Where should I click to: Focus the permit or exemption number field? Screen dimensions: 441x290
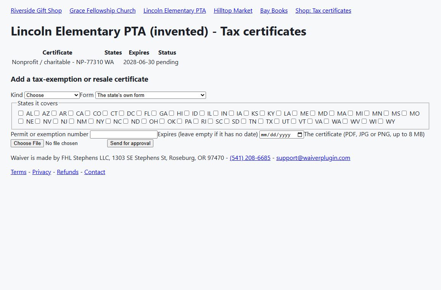coord(124,134)
